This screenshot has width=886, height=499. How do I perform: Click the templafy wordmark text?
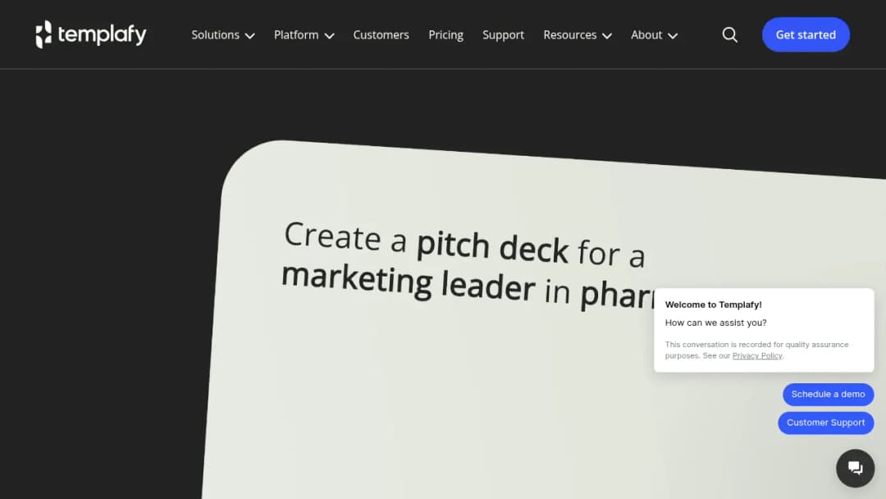tap(103, 35)
